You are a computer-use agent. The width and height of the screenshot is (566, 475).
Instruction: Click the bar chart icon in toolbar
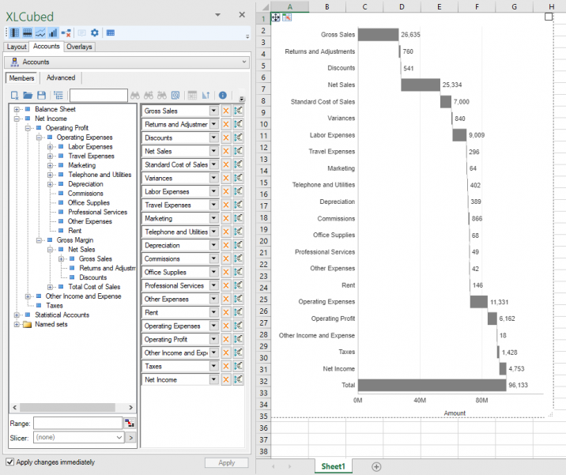point(53,32)
